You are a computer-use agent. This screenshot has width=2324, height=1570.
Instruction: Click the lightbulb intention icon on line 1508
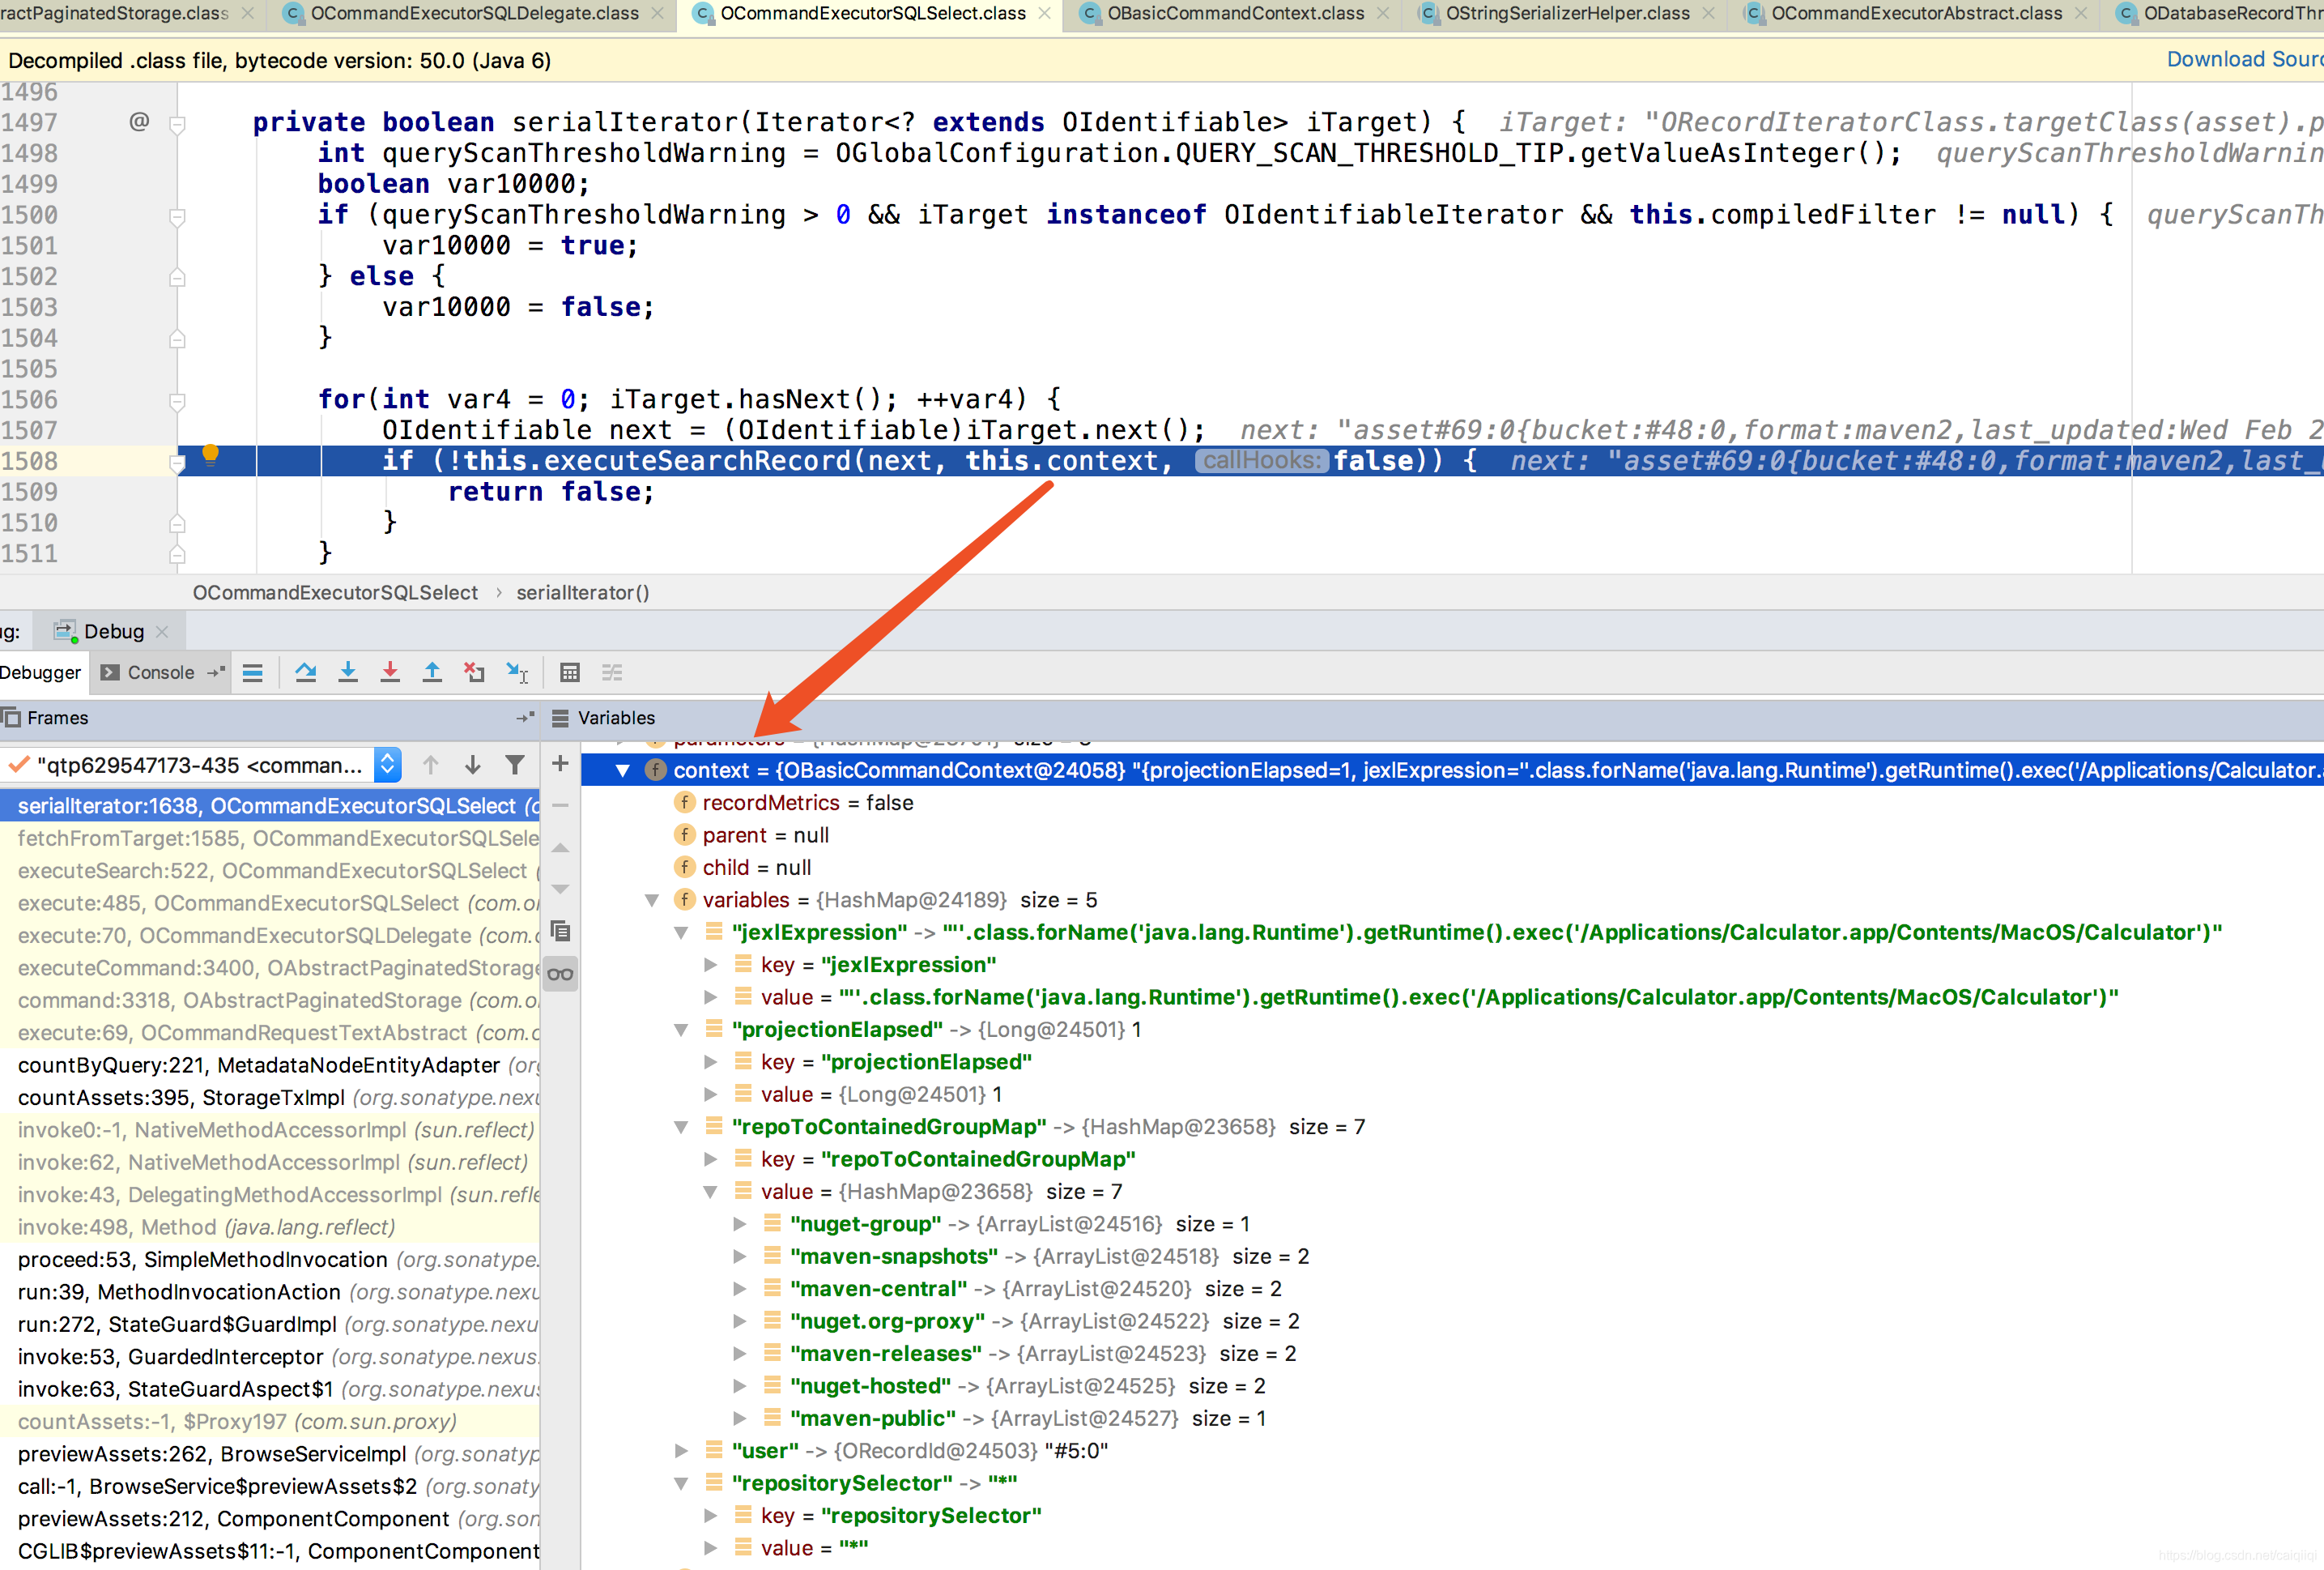pyautogui.click(x=210, y=454)
